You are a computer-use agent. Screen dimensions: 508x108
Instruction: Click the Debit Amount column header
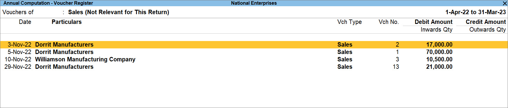point(433,22)
